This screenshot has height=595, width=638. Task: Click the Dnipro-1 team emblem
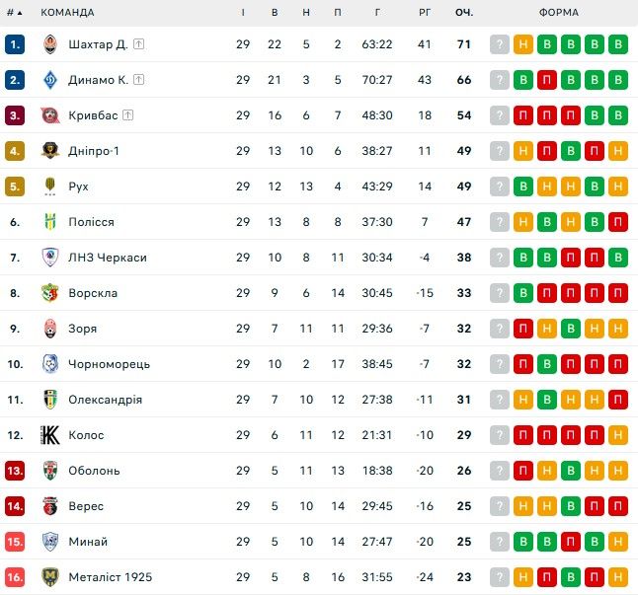pyautogui.click(x=50, y=151)
